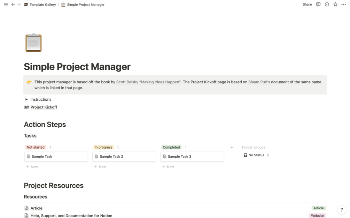Open the three-dot page options menu
Image resolution: width=350 pixels, height=218 pixels.
344,5
